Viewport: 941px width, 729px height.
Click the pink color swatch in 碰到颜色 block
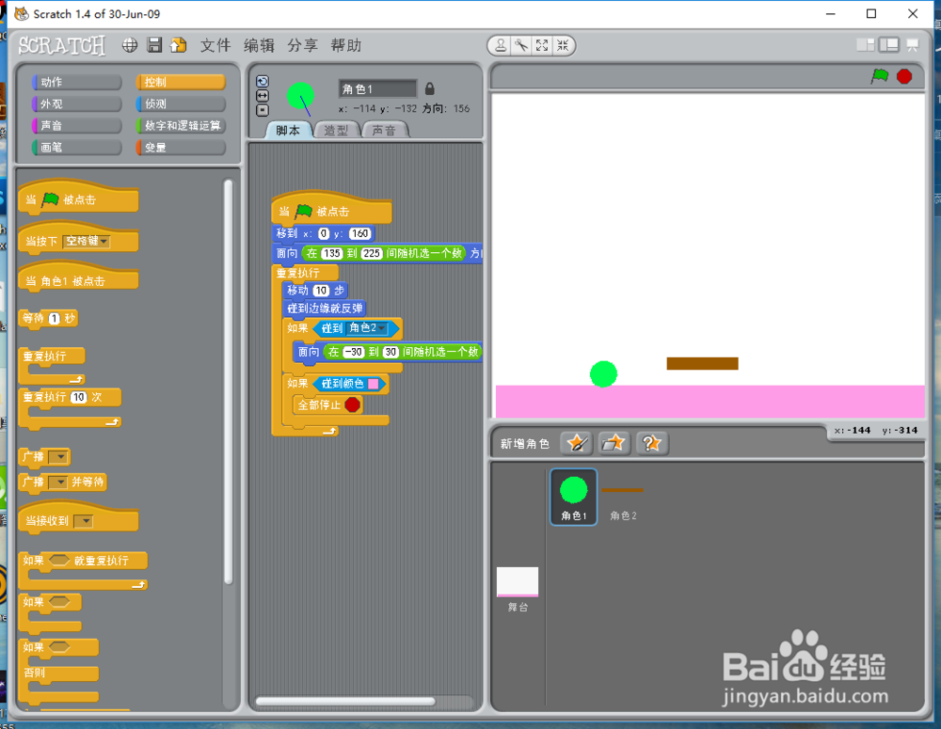coord(374,384)
